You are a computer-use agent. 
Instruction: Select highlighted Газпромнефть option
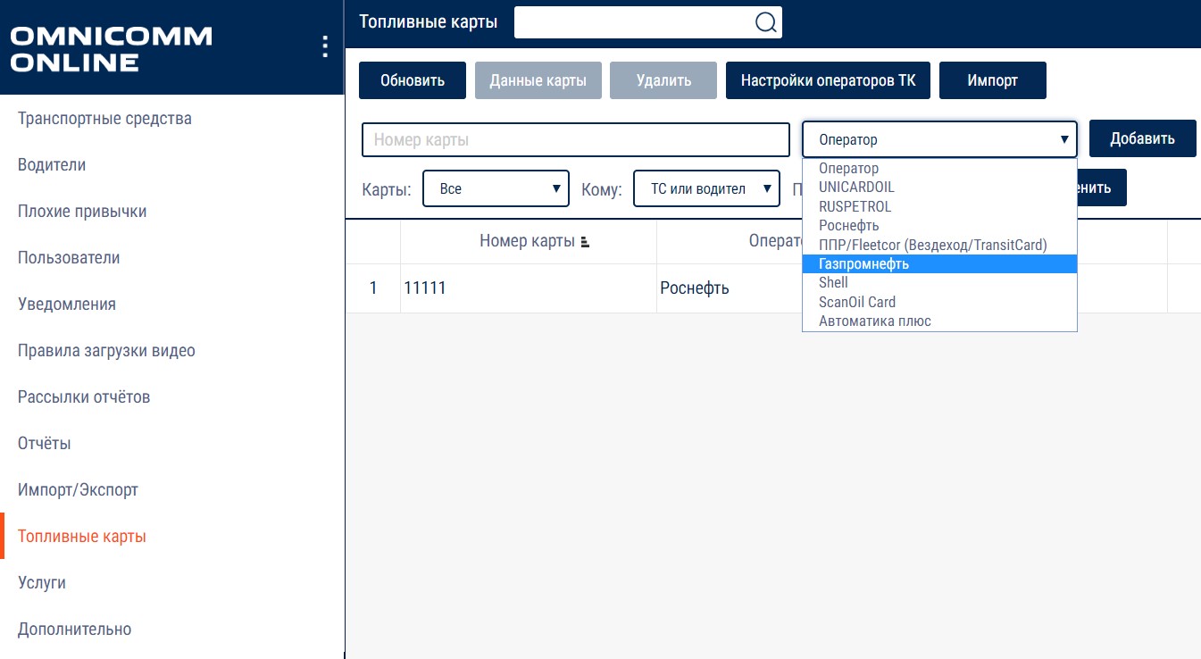[939, 263]
